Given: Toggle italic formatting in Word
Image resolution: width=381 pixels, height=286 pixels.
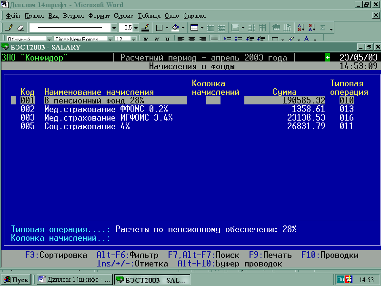Looking at the screenshot, I should (157, 39).
